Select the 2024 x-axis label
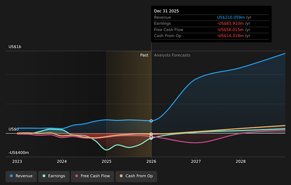 pyautogui.click(x=62, y=161)
